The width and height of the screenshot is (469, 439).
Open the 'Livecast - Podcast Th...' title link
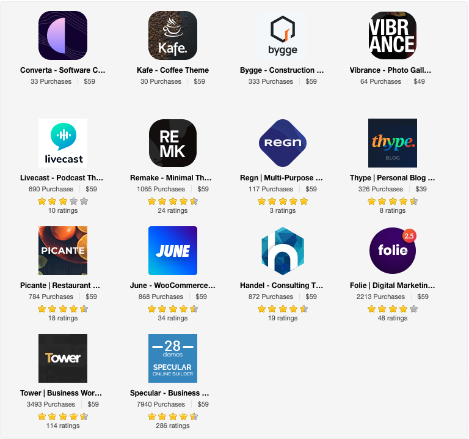(x=62, y=177)
